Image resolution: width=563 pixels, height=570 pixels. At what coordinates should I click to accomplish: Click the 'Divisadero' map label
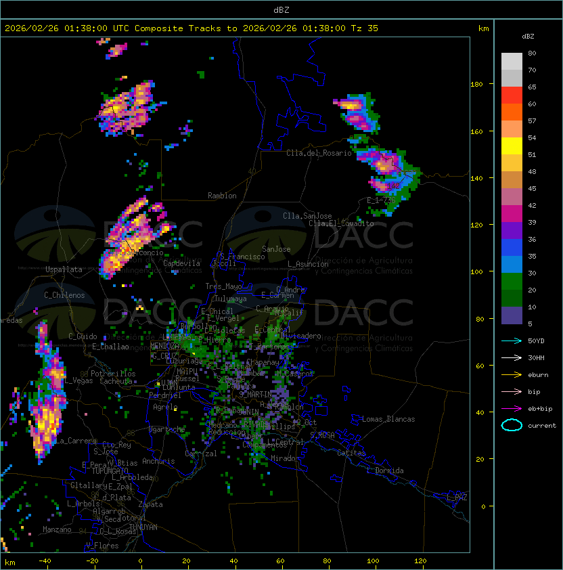click(x=300, y=336)
